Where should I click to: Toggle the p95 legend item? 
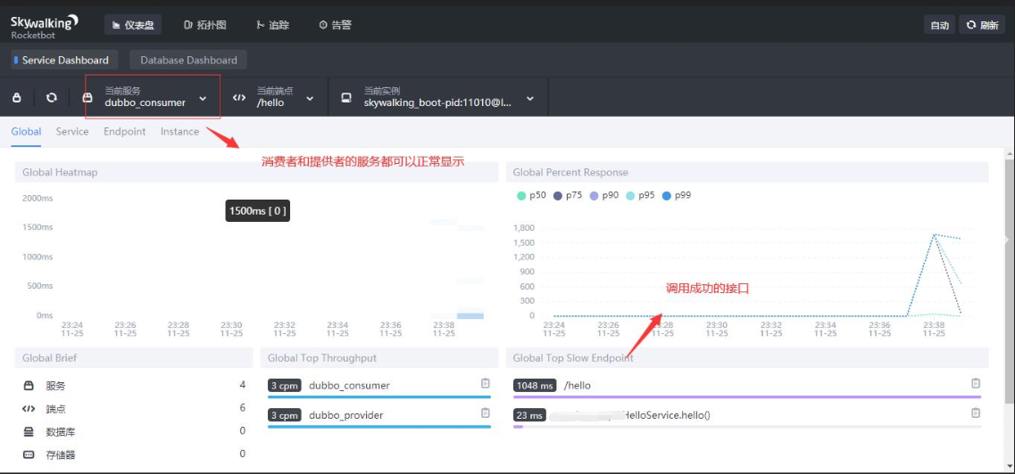(x=639, y=195)
